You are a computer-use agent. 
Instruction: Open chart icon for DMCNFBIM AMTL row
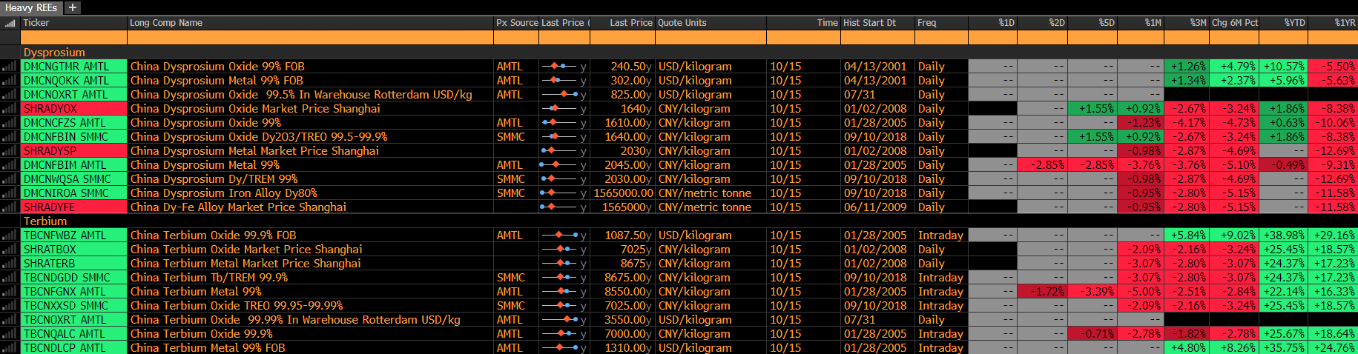(10, 165)
